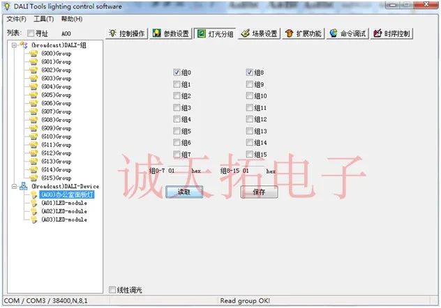Click the DALI Tools title bar bulb icon

click(x=7, y=6)
